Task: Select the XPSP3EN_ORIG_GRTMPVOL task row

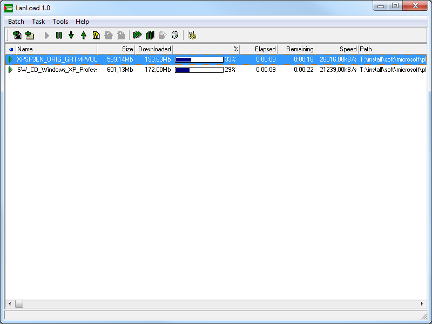Action: pos(216,59)
